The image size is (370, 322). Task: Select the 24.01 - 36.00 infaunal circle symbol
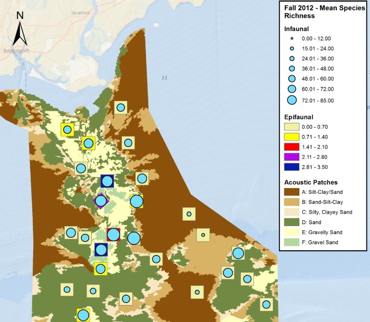pyautogui.click(x=292, y=58)
